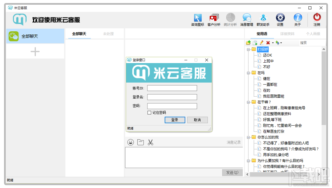Click the red X delete phrase icon

[x=268, y=42]
